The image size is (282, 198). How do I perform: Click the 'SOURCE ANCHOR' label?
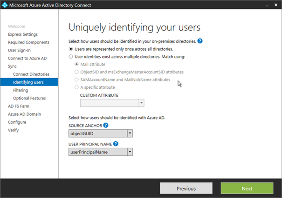click(x=85, y=125)
